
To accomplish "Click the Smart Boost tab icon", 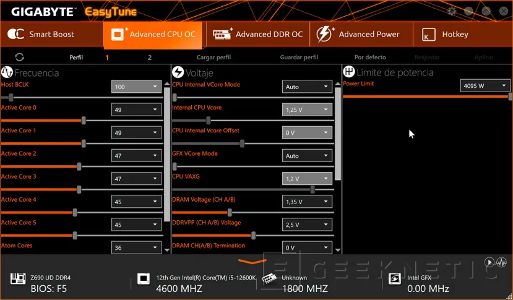I will pyautogui.click(x=15, y=34).
